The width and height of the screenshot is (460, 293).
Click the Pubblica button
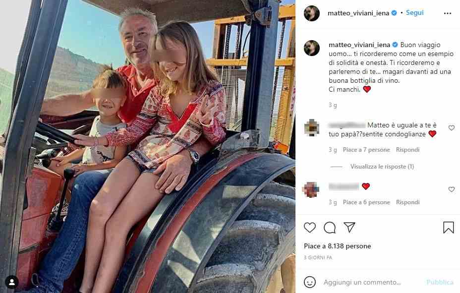point(440,282)
